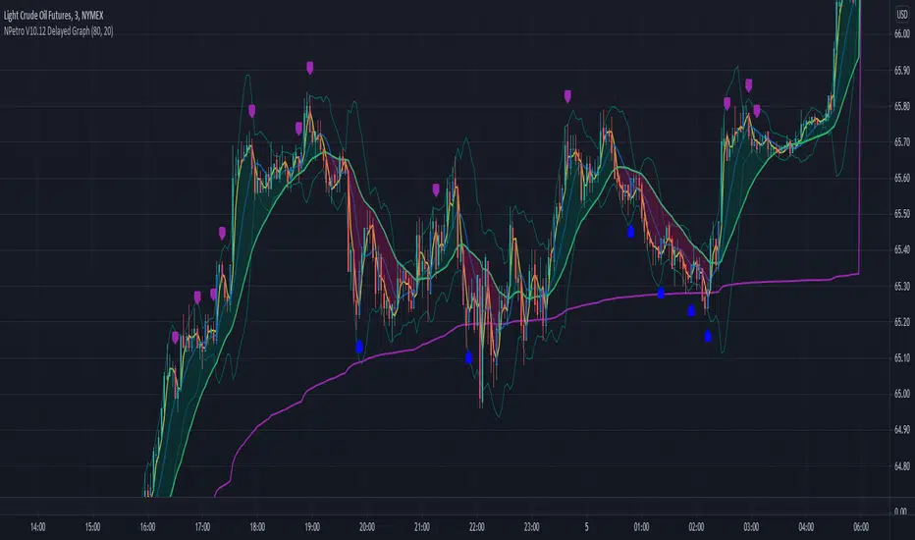Click the 16:00 time axis label
915x540 pixels.
tap(147, 527)
